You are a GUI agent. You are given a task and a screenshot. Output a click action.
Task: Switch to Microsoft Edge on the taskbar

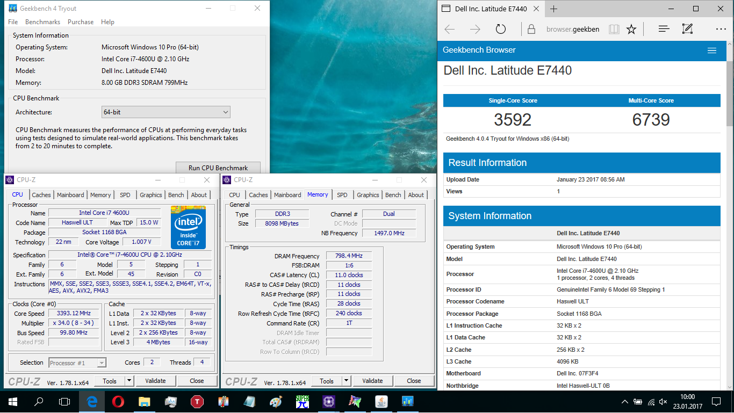[x=92, y=401]
